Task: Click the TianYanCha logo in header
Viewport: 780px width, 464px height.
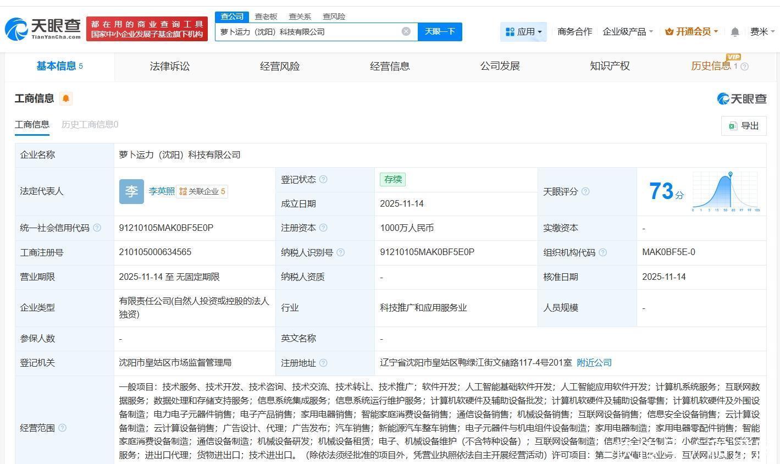Action: click(43, 29)
